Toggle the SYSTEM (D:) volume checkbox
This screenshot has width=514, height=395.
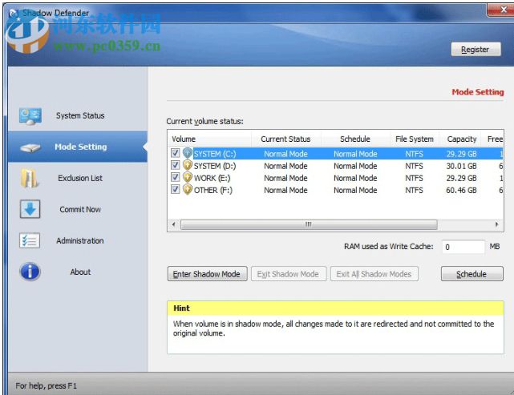pos(176,166)
